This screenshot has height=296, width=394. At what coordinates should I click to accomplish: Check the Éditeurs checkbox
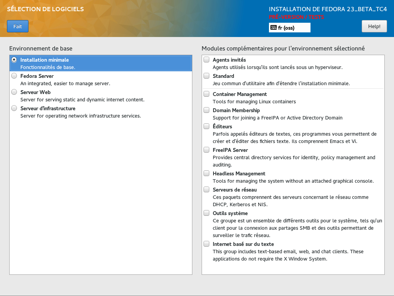(206, 126)
